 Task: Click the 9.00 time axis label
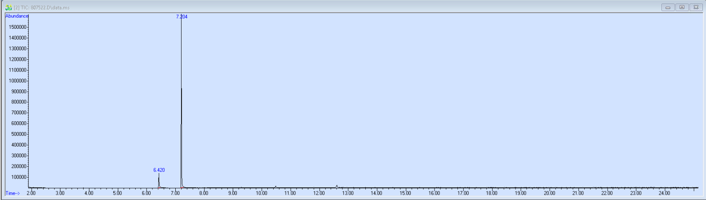tap(232, 193)
